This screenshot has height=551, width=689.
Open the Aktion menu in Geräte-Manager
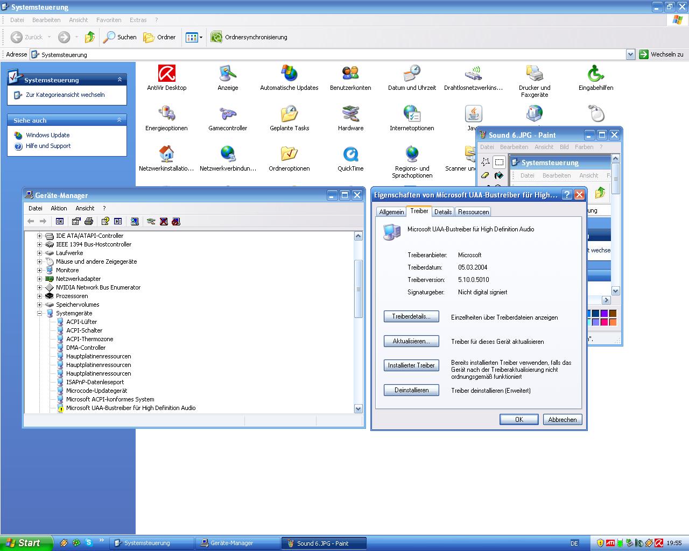click(59, 208)
